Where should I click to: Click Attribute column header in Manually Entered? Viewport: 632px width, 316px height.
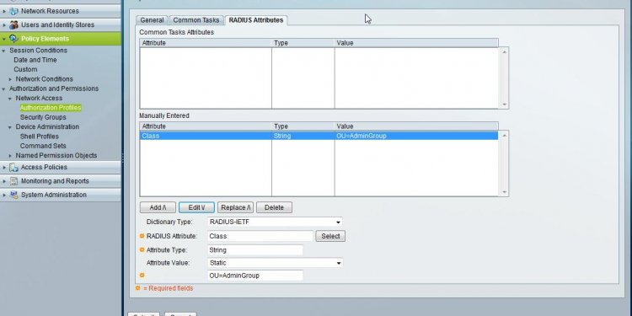[206, 126]
